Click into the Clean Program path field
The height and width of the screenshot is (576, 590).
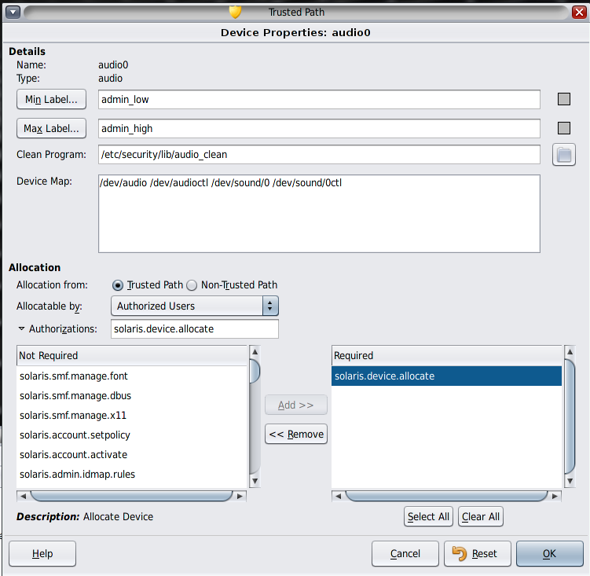[319, 154]
